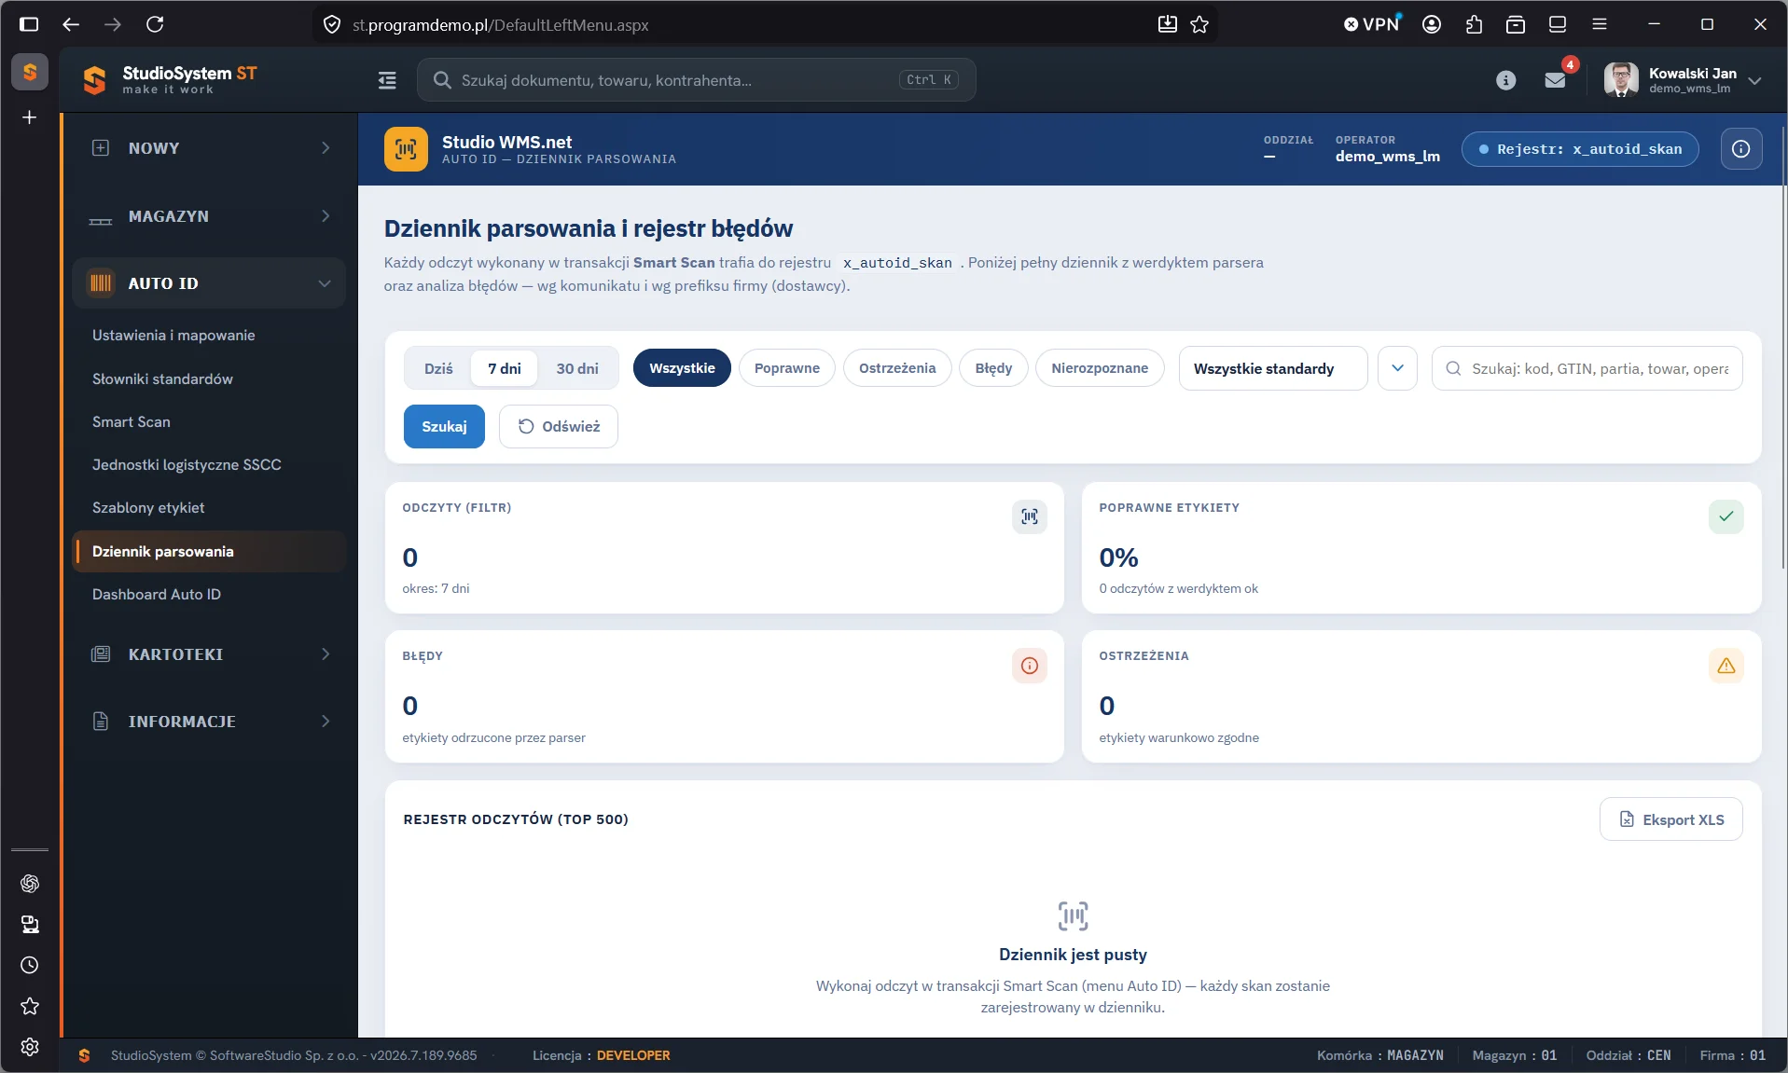Click the forklift icon in the left rail

point(30,924)
